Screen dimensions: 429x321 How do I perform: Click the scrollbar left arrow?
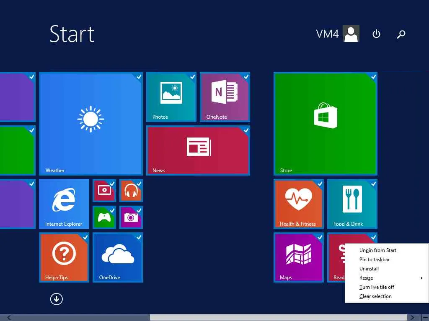point(9,318)
